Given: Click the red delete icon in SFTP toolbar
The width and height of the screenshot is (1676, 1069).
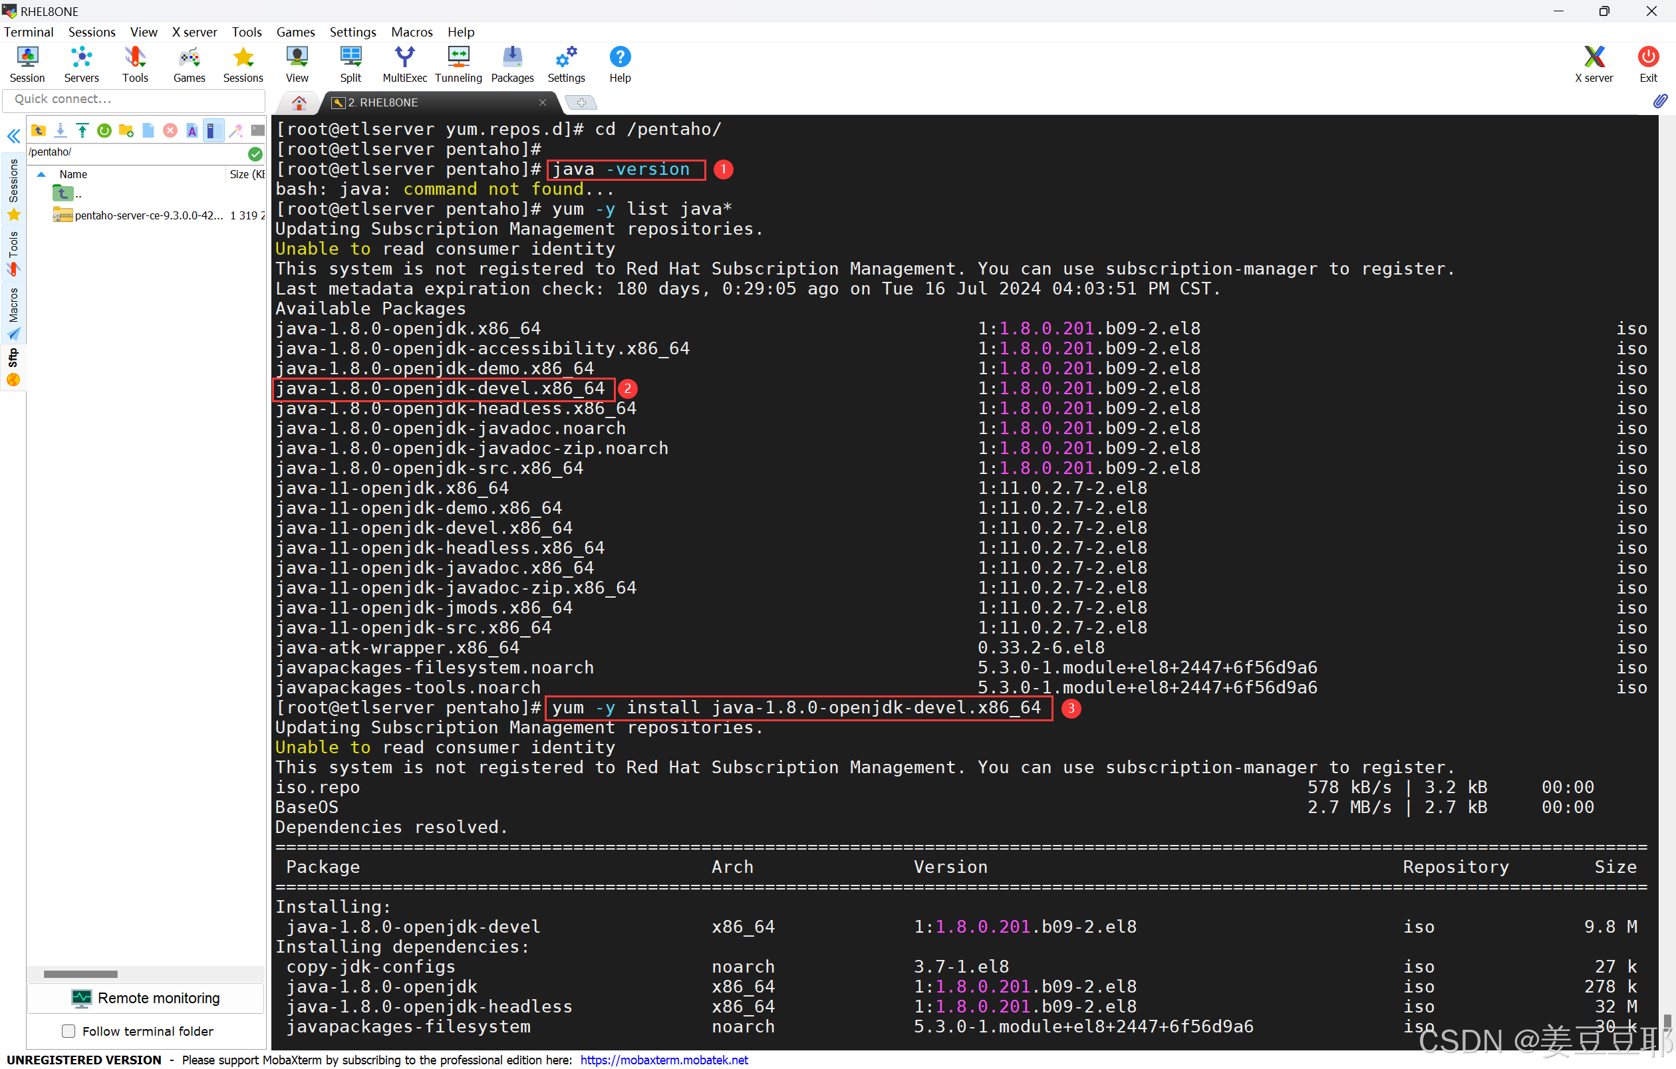Looking at the screenshot, I should (170, 131).
